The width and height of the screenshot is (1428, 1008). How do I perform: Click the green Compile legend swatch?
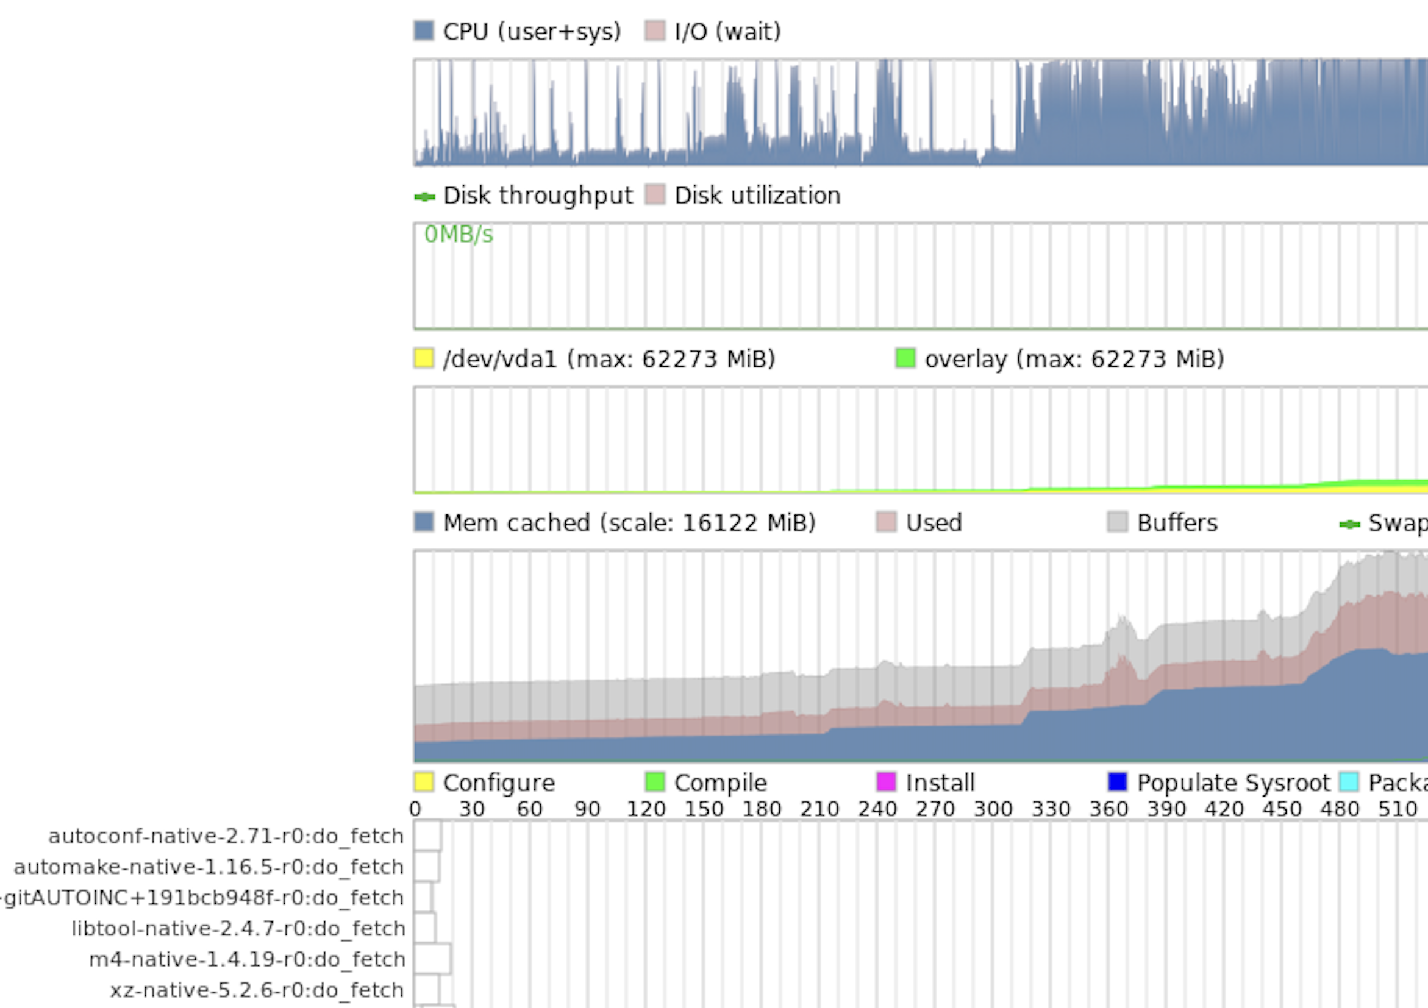point(655,782)
